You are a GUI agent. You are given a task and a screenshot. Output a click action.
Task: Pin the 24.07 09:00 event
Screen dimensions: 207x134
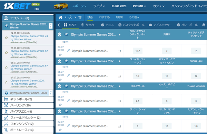[x=68, y=50]
